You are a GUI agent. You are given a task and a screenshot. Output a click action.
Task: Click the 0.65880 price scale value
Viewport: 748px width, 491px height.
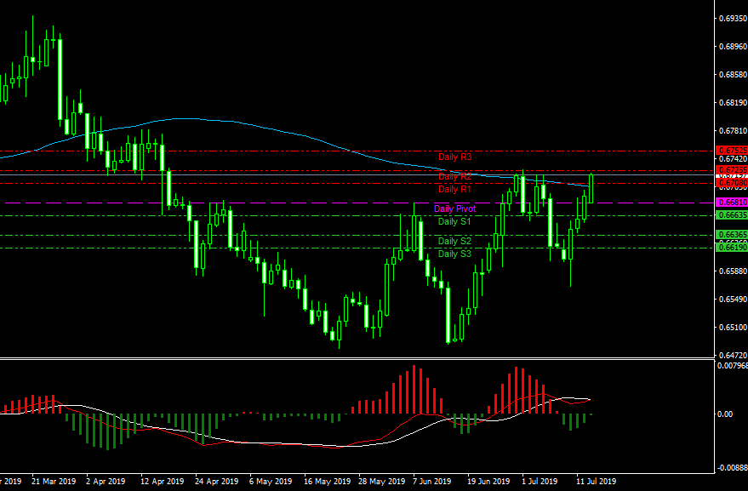[733, 271]
